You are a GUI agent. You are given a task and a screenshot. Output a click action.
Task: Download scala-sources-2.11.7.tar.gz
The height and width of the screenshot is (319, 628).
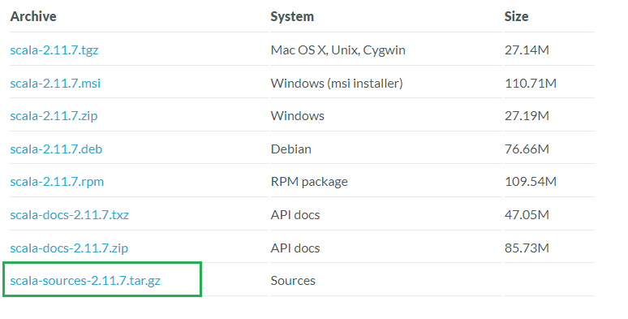85,281
